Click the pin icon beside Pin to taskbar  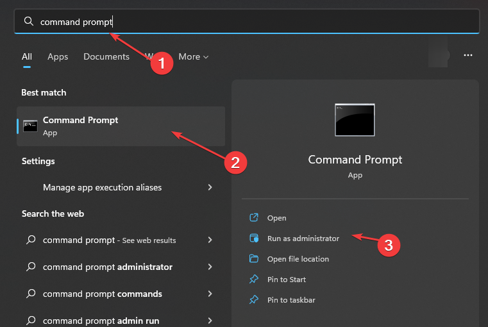tap(254, 299)
